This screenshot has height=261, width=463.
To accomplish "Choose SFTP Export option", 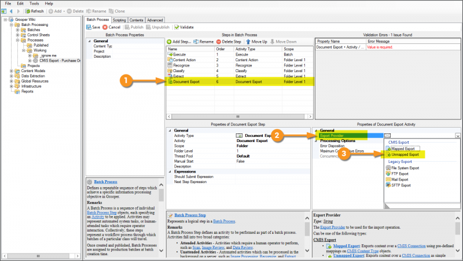I will tap(398, 185).
